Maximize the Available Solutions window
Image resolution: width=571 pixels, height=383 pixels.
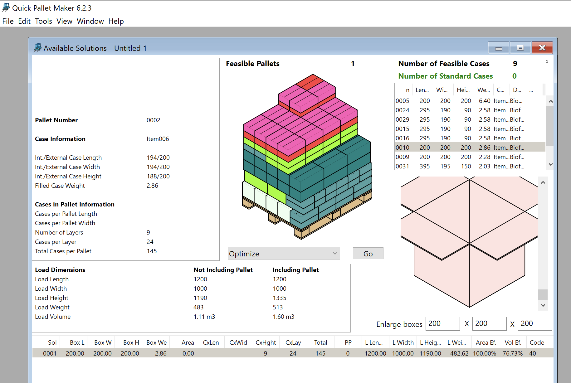coord(520,48)
